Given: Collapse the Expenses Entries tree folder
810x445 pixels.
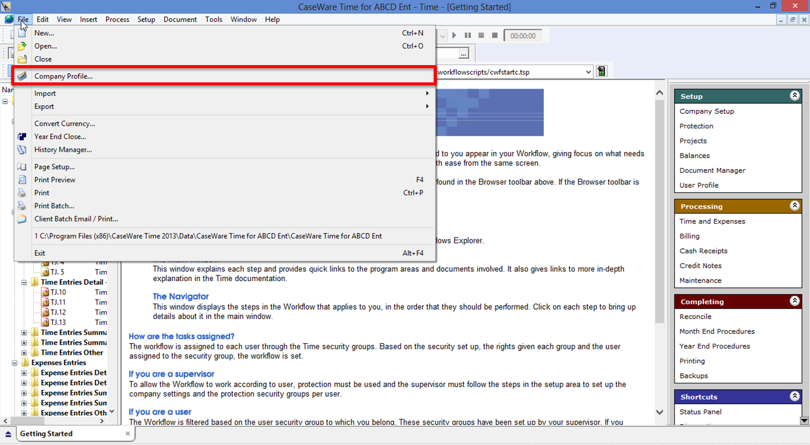Looking at the screenshot, I should pyautogui.click(x=14, y=363).
